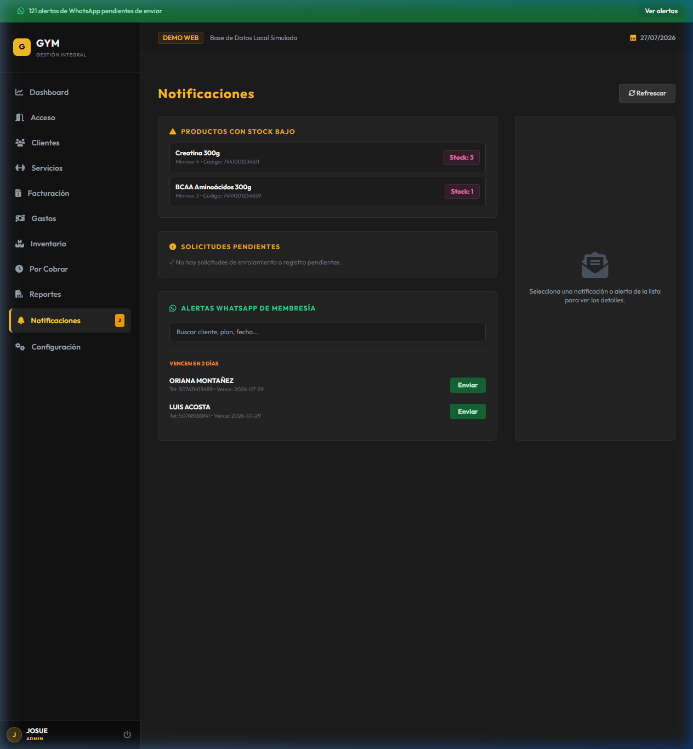The image size is (693, 749).
Task: Go to the Clientes section
Action: point(70,143)
